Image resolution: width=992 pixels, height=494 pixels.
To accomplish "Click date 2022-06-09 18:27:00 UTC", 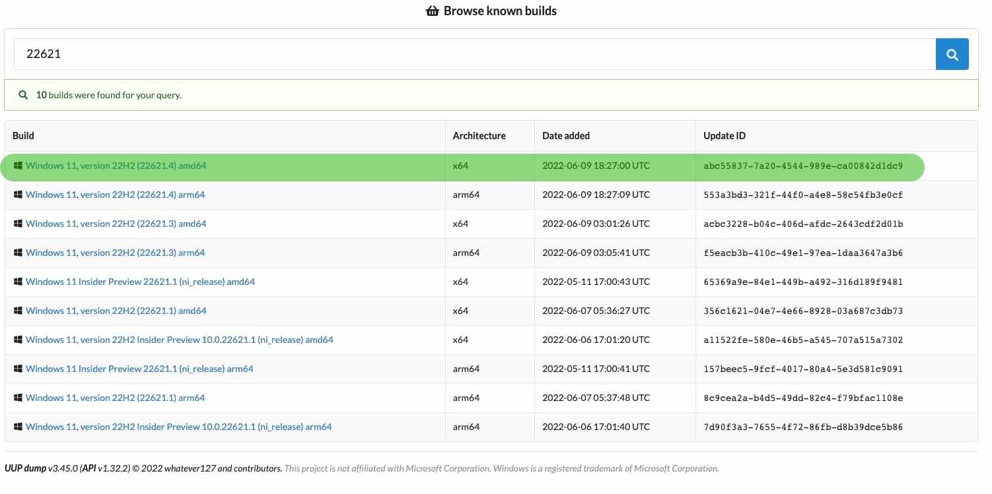I will pos(596,166).
